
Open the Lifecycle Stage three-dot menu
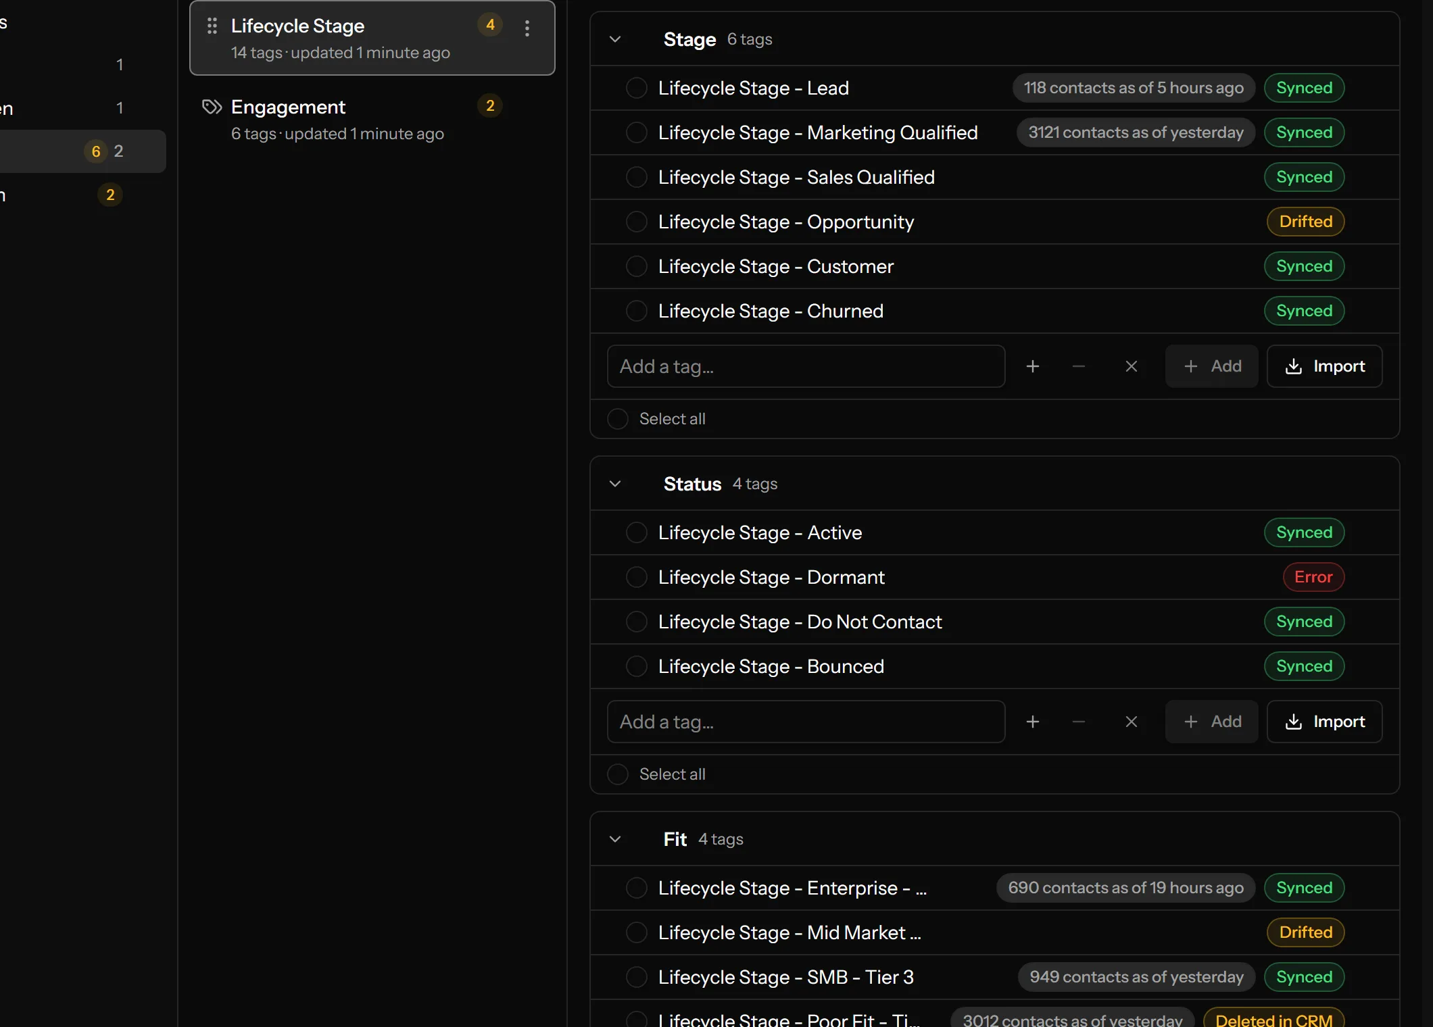tap(527, 28)
